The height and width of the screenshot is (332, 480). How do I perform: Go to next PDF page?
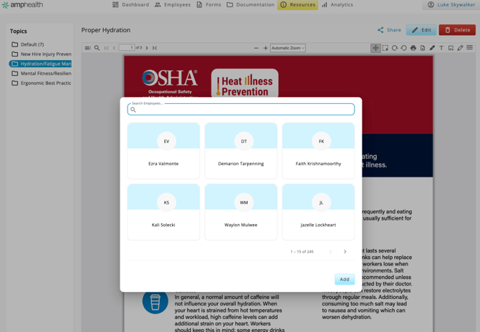(147, 48)
